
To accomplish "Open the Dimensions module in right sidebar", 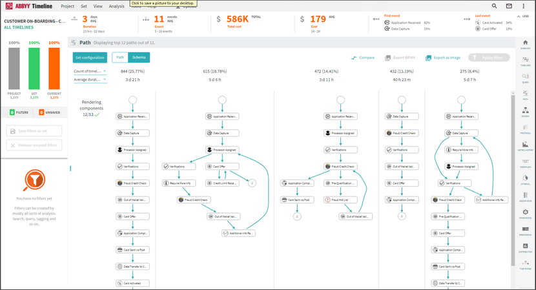I will (525, 214).
